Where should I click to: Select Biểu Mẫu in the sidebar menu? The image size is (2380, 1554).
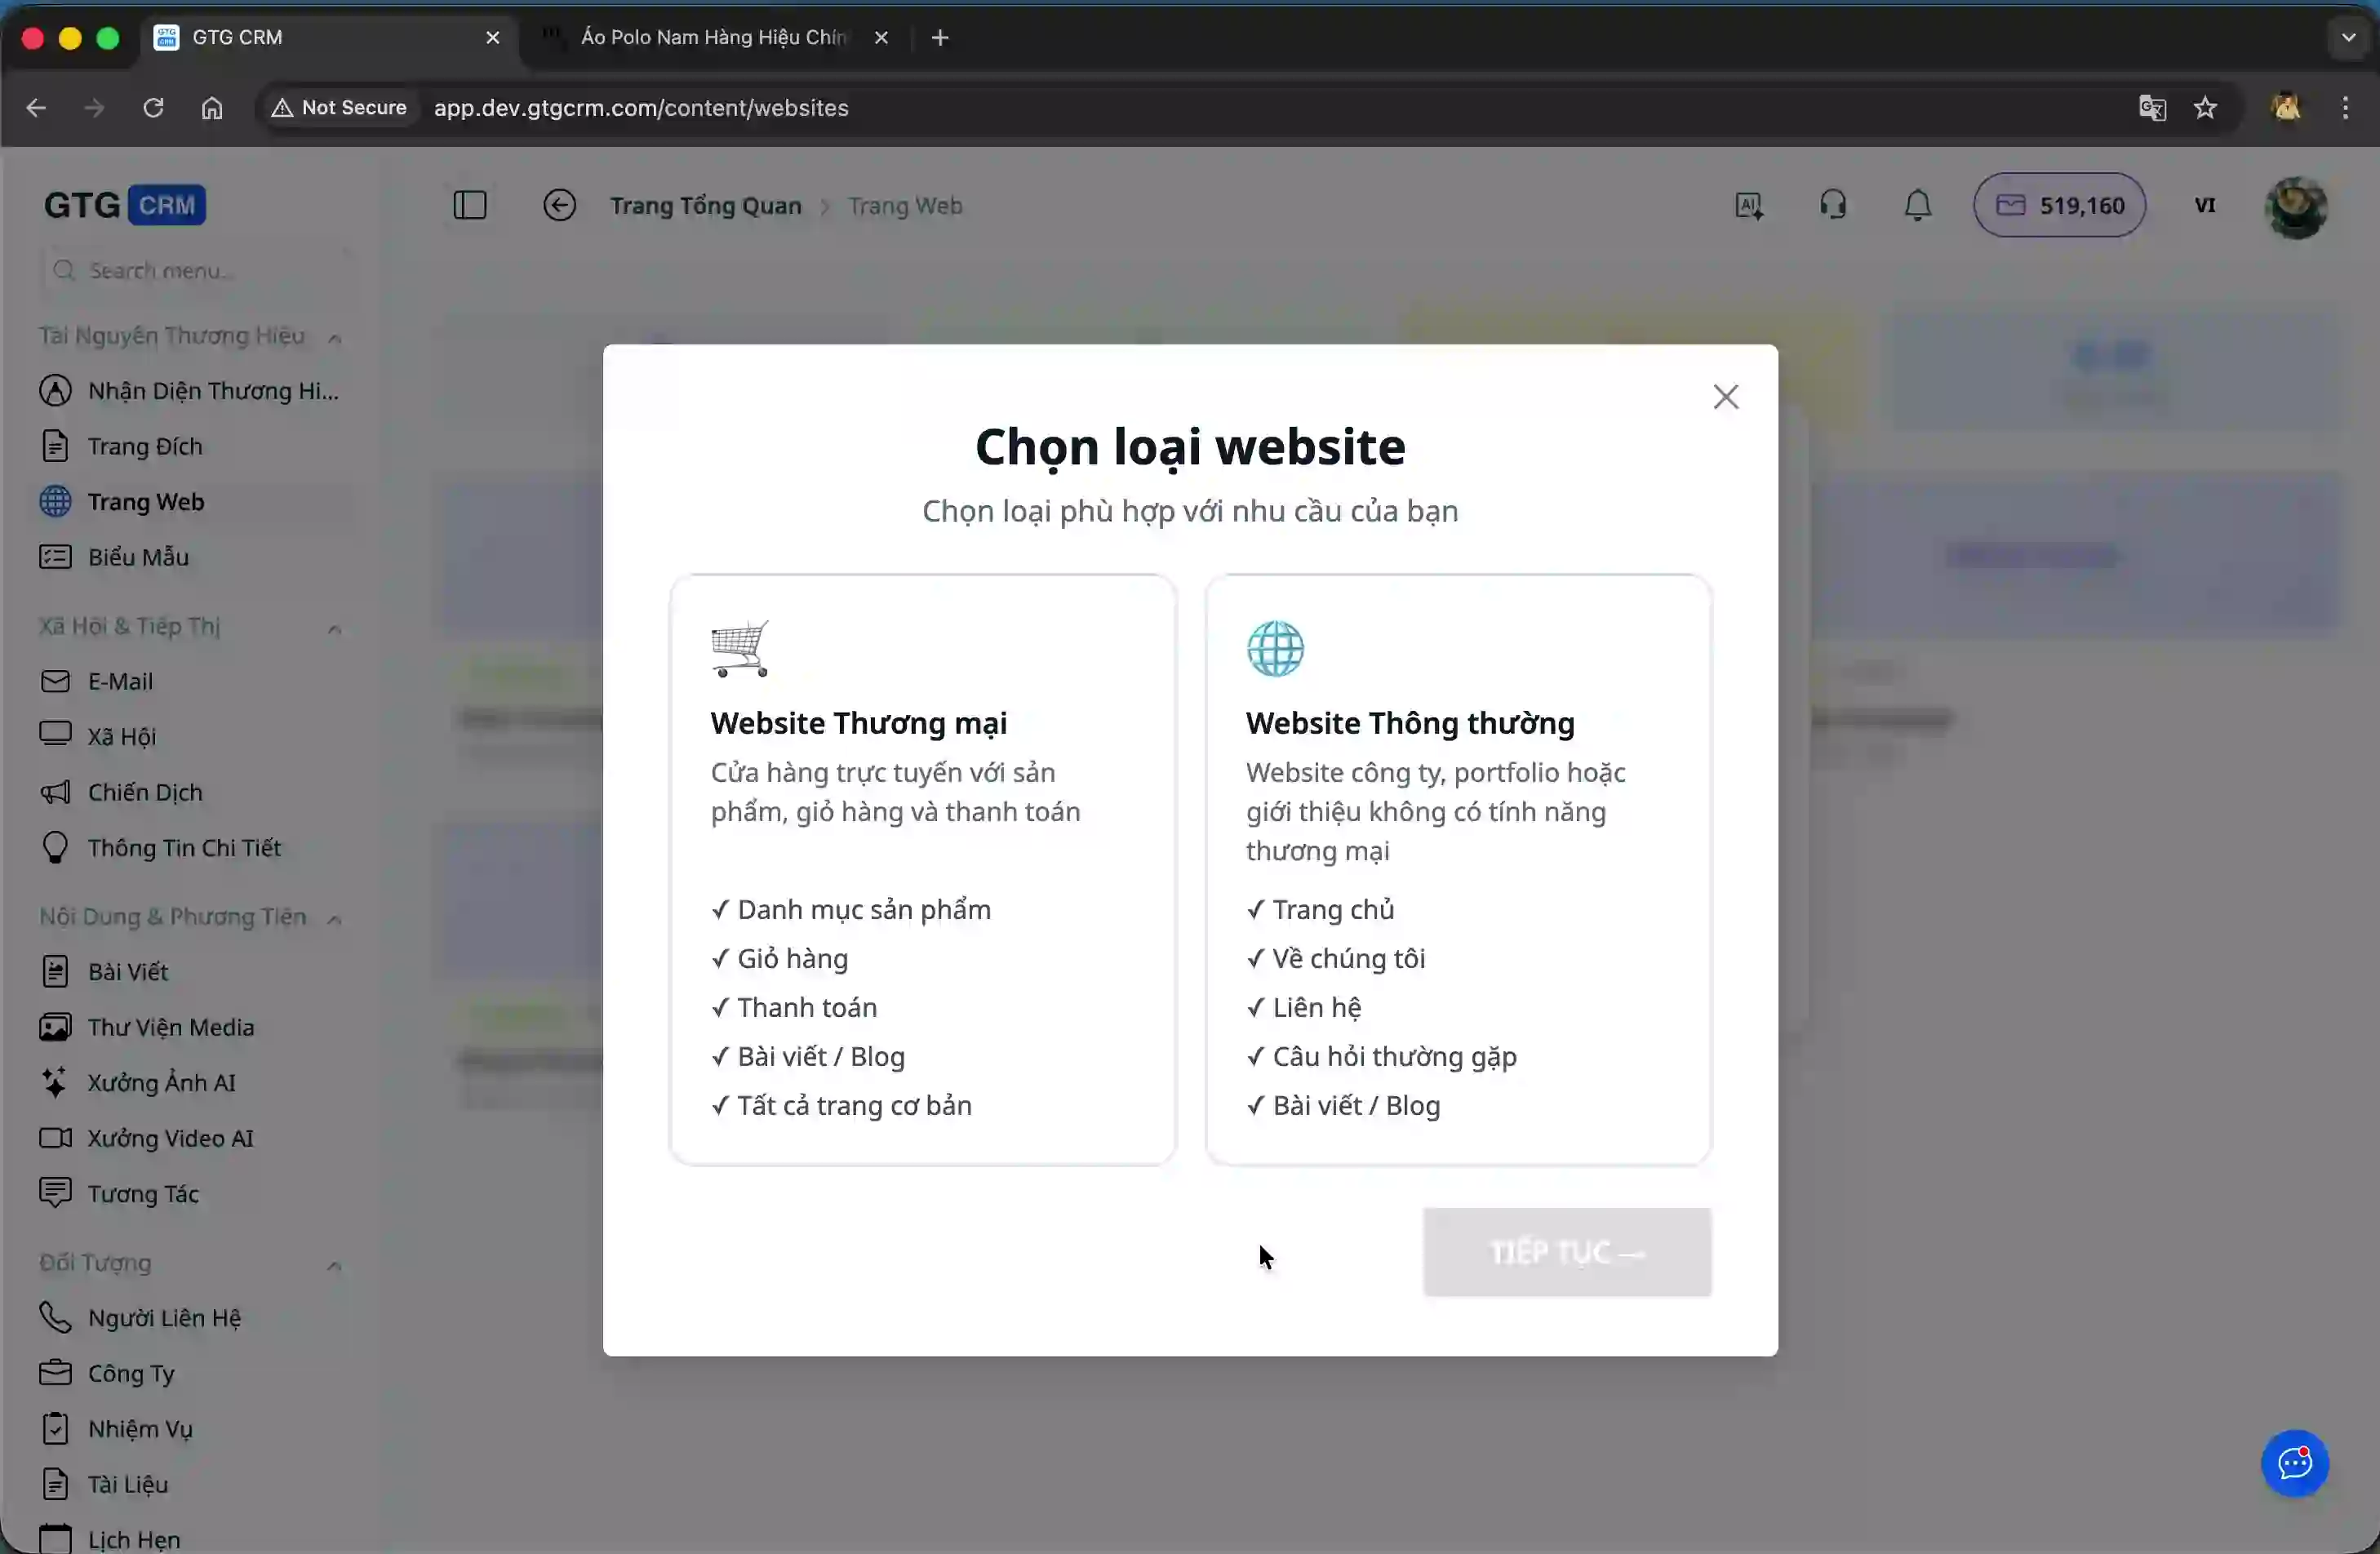pos(137,557)
